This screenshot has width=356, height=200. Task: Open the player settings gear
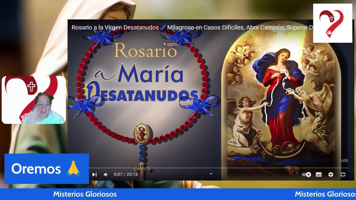[331, 174]
